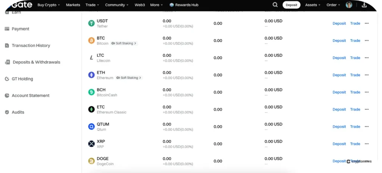Click Deposit link for QTUM

(339, 127)
